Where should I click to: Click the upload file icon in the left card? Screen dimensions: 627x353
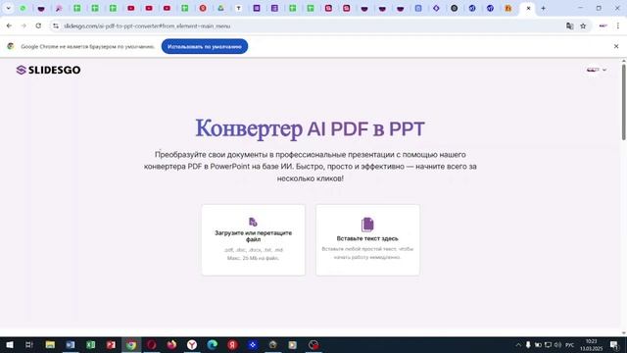click(253, 222)
